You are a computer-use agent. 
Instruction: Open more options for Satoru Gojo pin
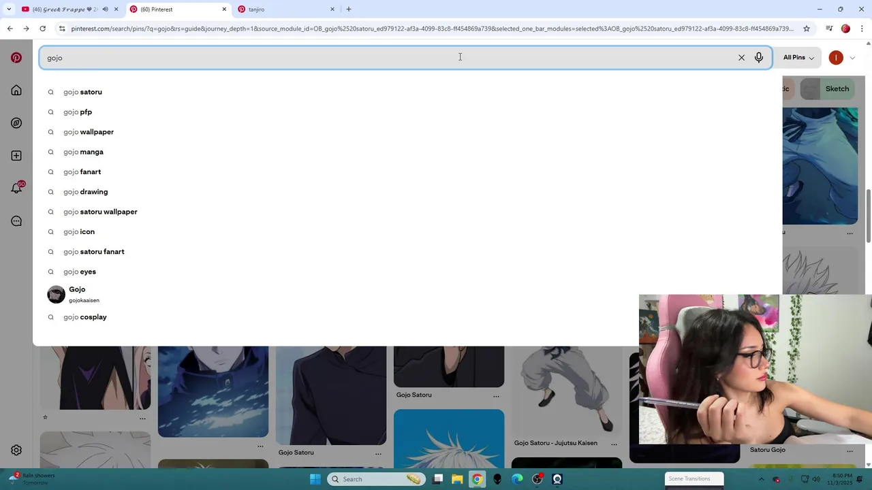[850, 451]
